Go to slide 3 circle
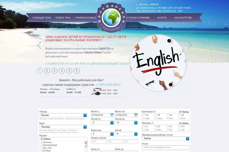This screenshot has width=229, height=152. click(x=55, y=71)
